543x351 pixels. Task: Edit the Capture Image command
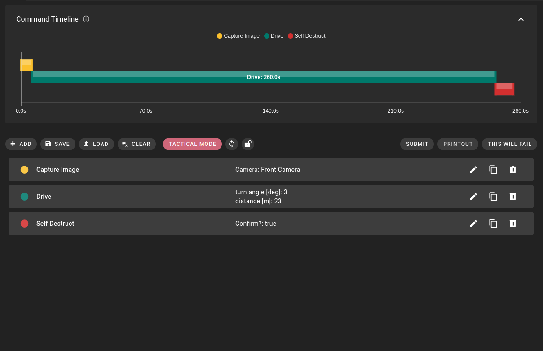coord(473,170)
